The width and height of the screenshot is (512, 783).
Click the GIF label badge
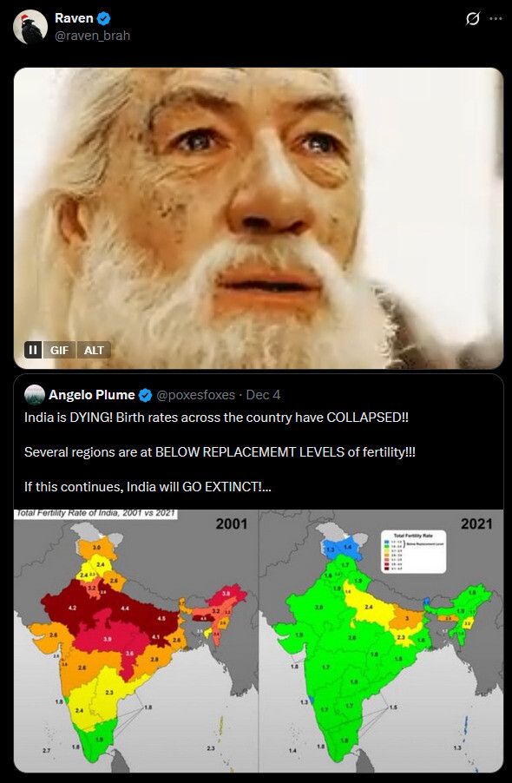(59, 350)
